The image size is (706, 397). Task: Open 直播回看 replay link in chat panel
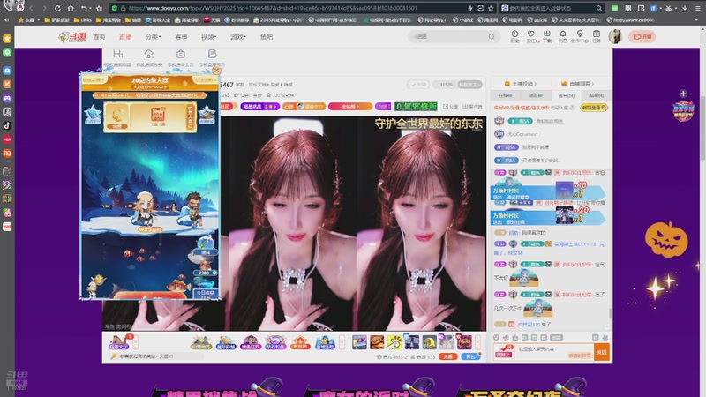click(x=578, y=84)
